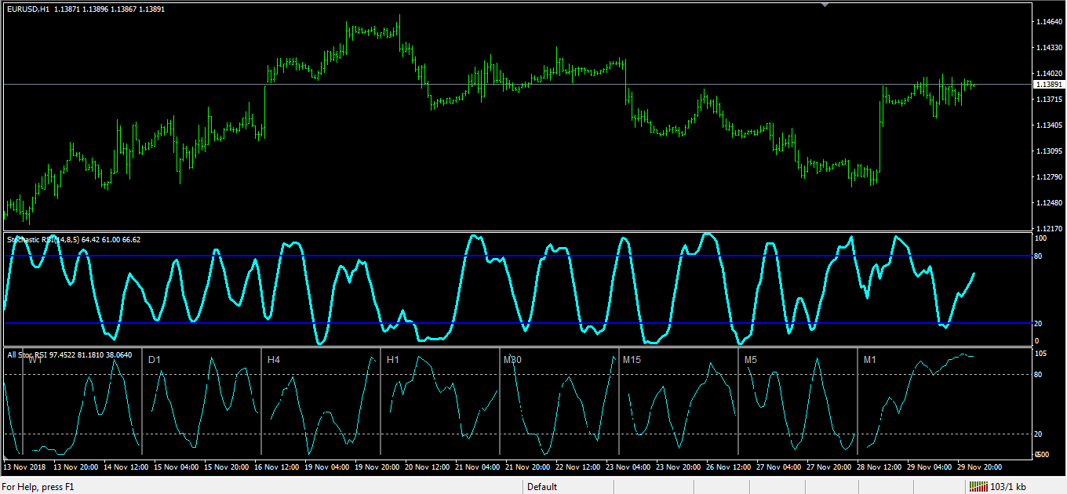Image resolution: width=1067 pixels, height=494 pixels.
Task: Click the current price label 1.13891
Action: pos(1049,84)
